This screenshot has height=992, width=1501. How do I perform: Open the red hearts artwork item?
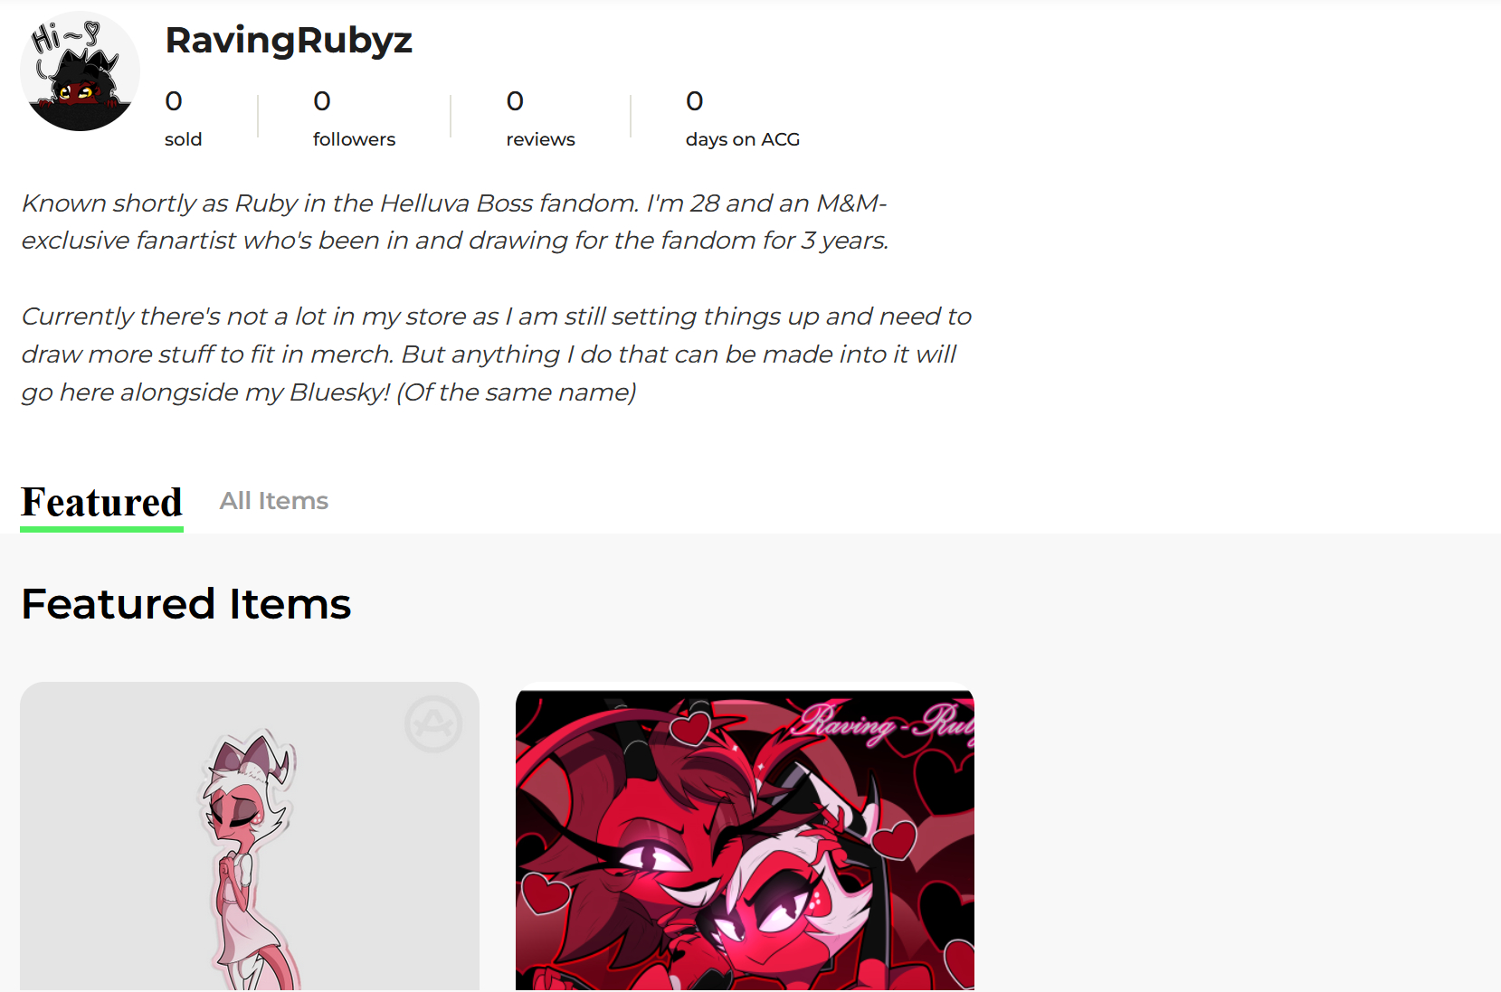(745, 836)
